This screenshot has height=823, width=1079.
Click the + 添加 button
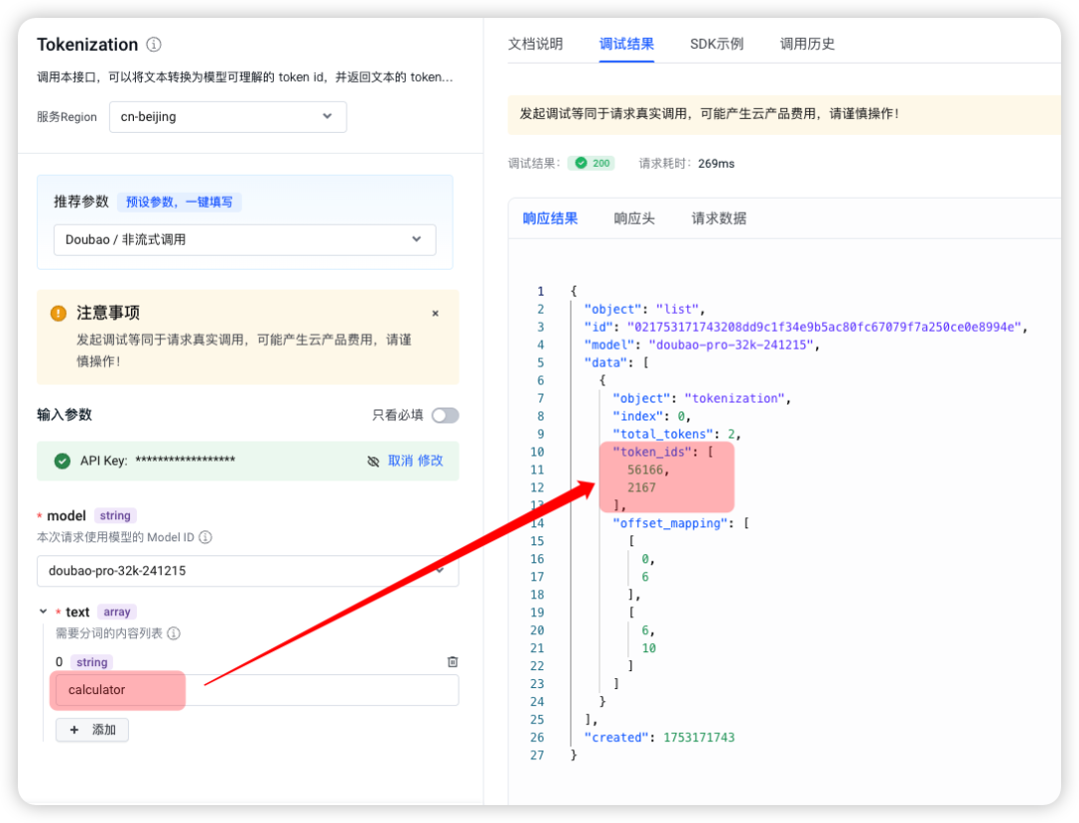(92, 730)
